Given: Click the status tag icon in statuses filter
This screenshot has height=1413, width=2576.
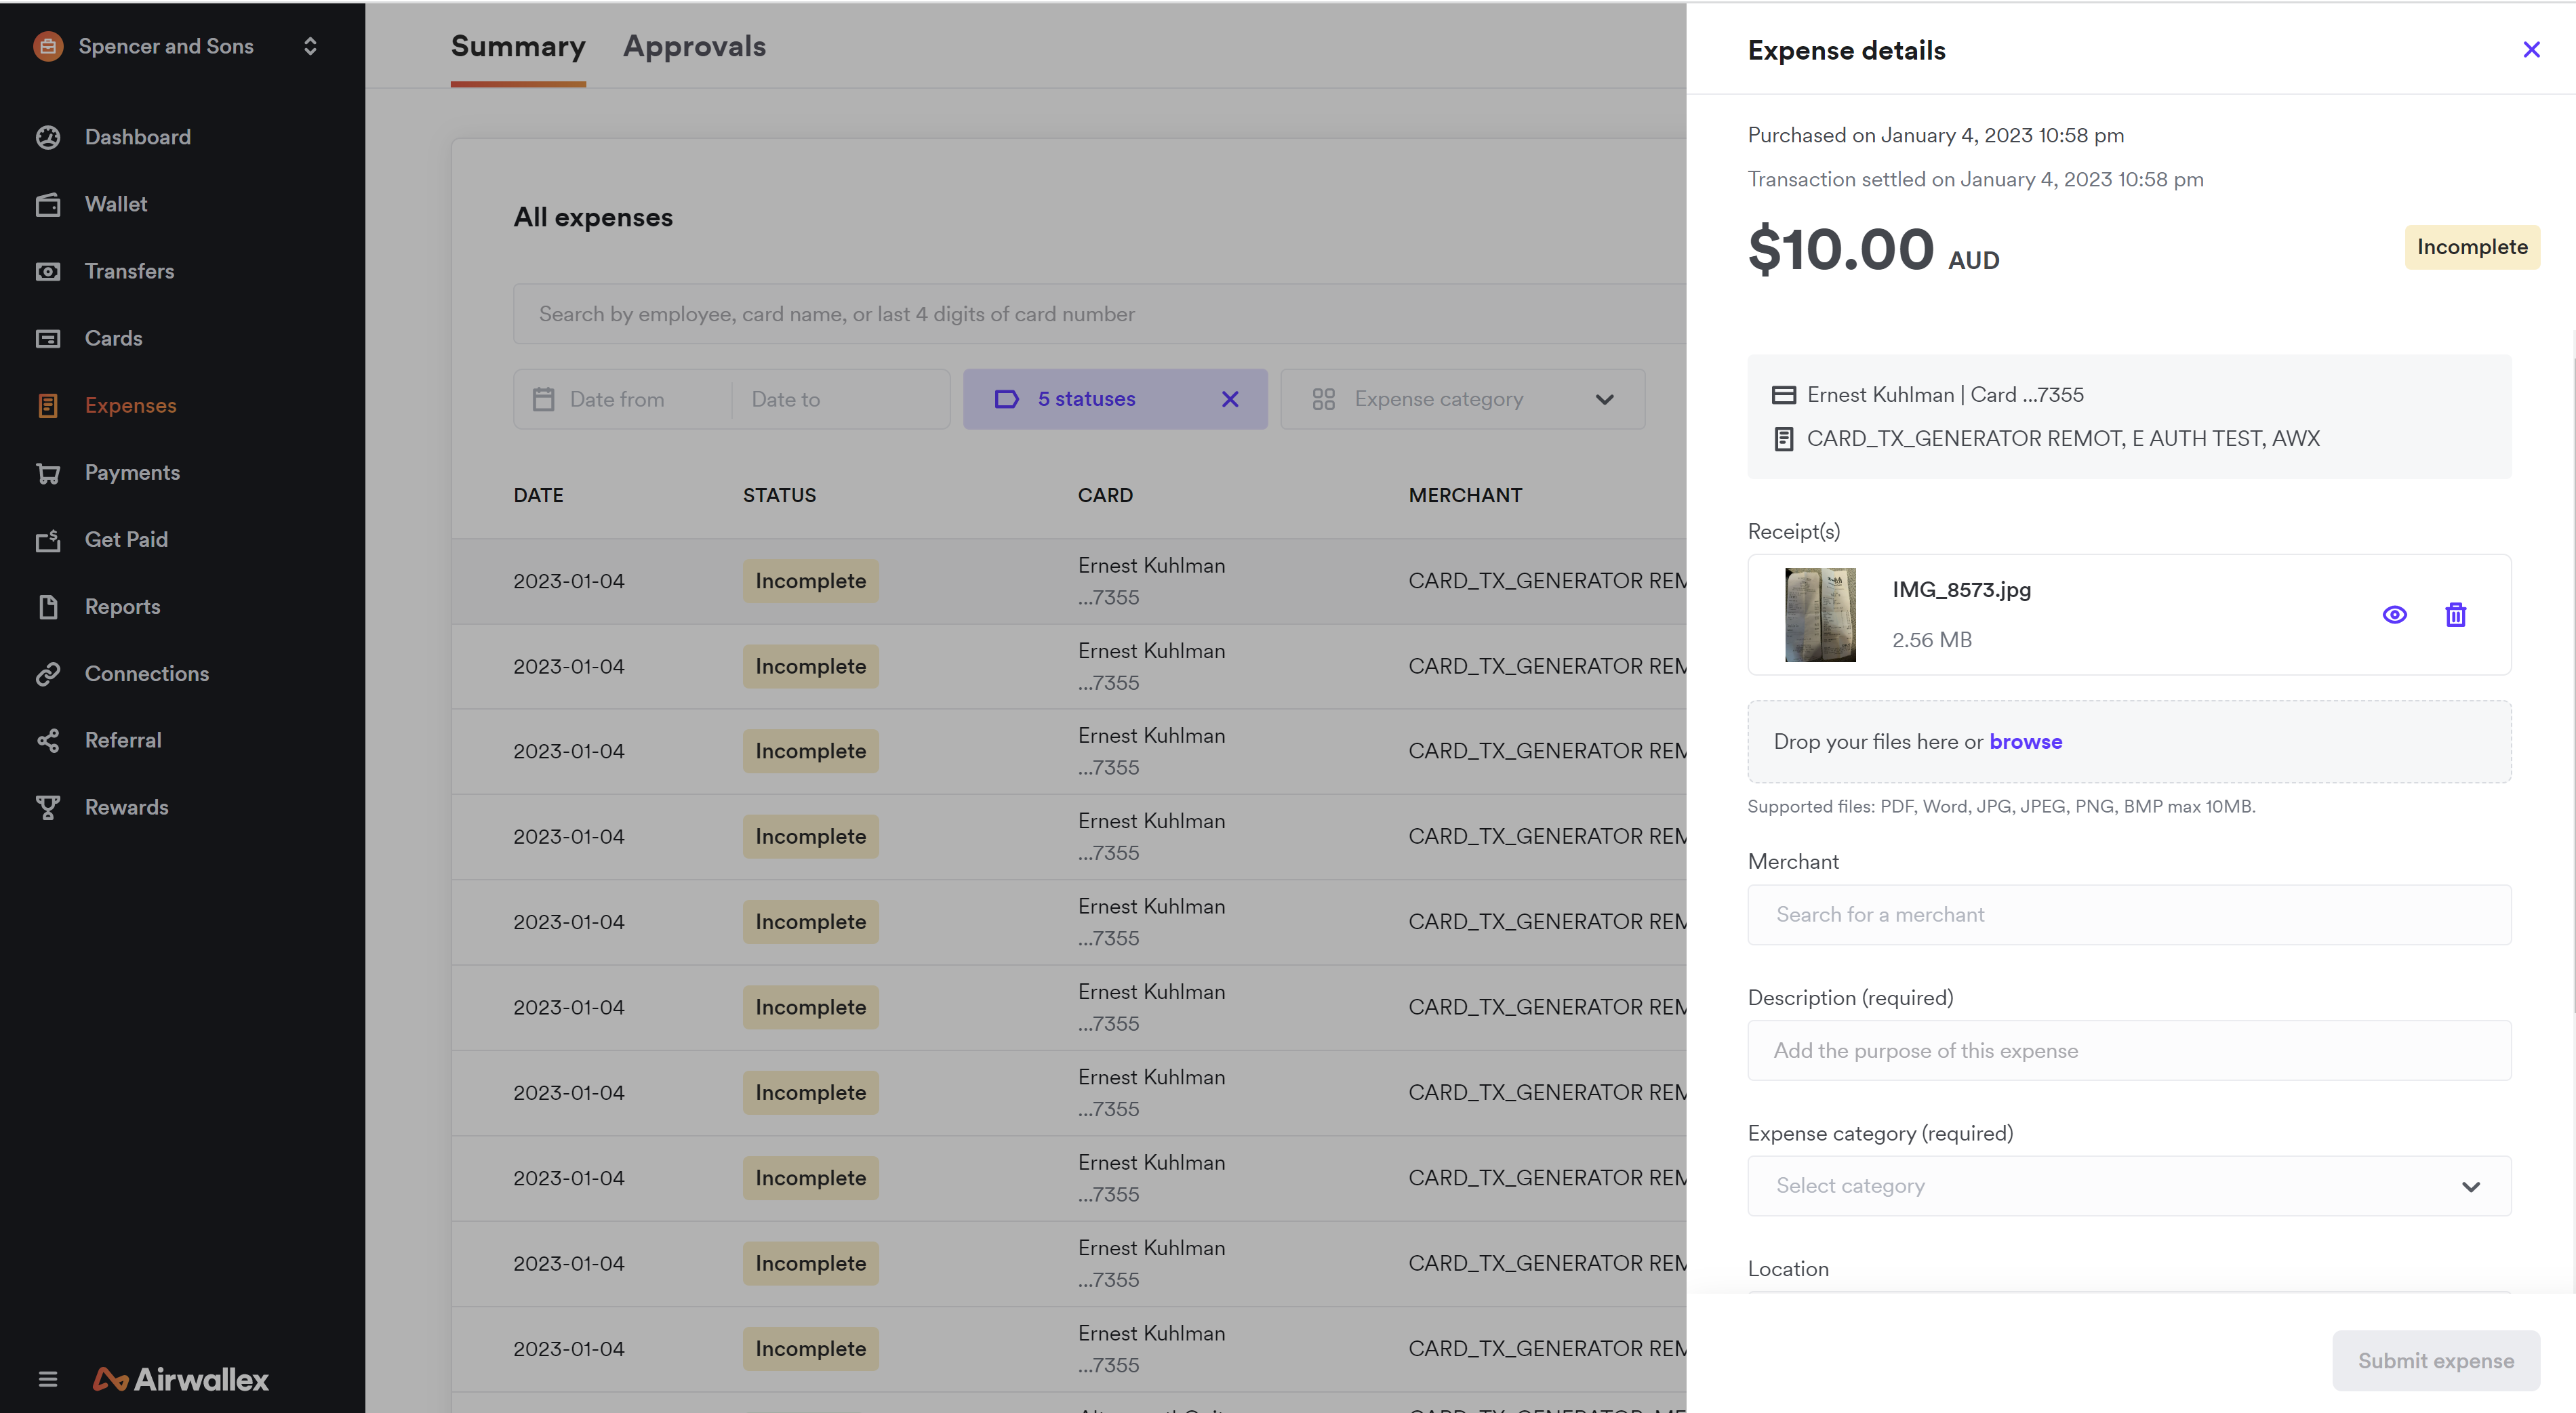Looking at the screenshot, I should (1006, 399).
